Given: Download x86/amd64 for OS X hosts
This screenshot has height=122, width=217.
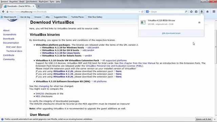Looking at the screenshot, I should 88,50.
